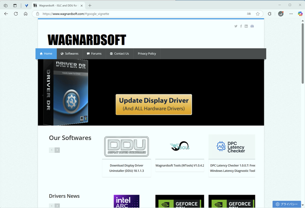Click the Update Display Driver button
Screen dimensions: 305x208
(x=154, y=105)
